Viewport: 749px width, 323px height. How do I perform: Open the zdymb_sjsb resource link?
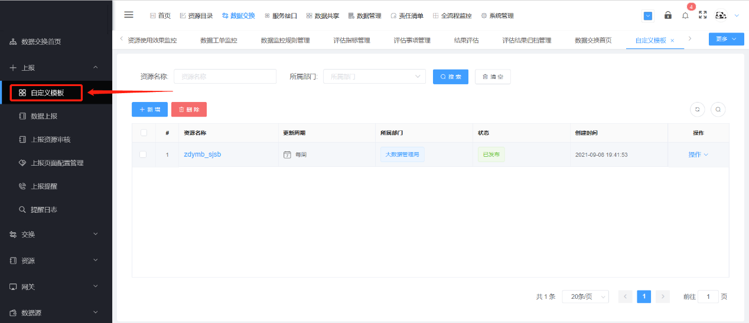[x=202, y=154]
